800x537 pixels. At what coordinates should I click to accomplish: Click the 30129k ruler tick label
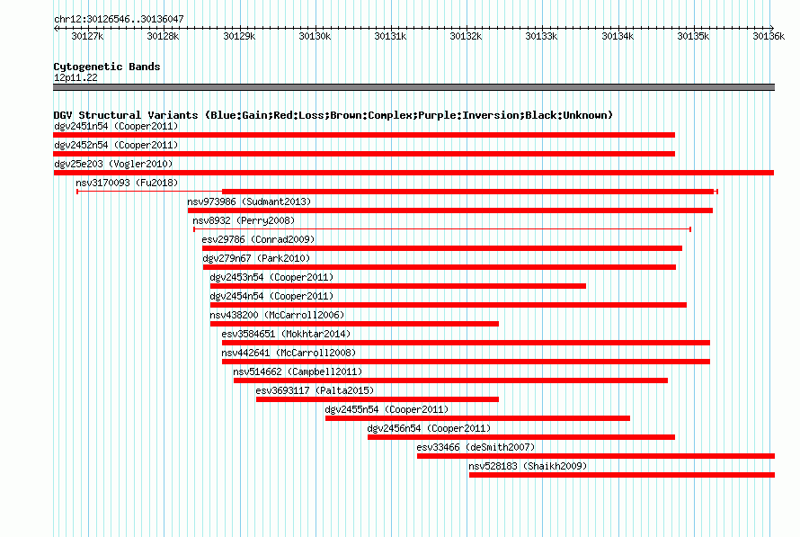239,36
